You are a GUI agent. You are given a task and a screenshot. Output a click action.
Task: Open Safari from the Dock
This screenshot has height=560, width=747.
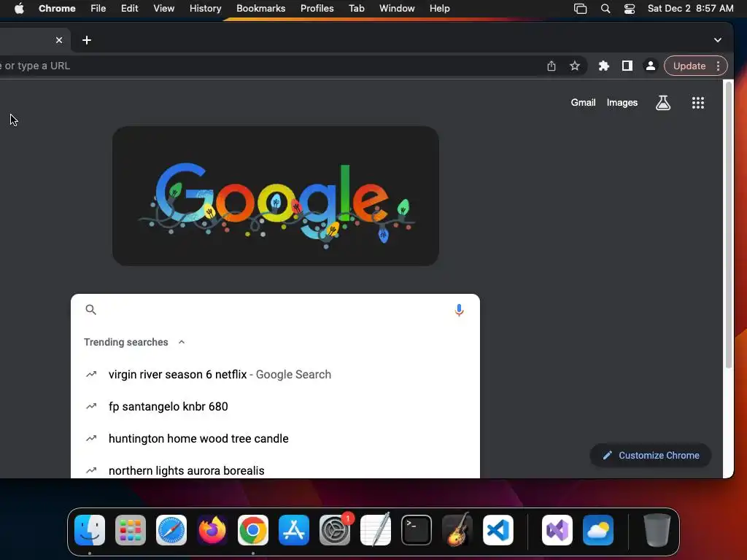coord(171,530)
